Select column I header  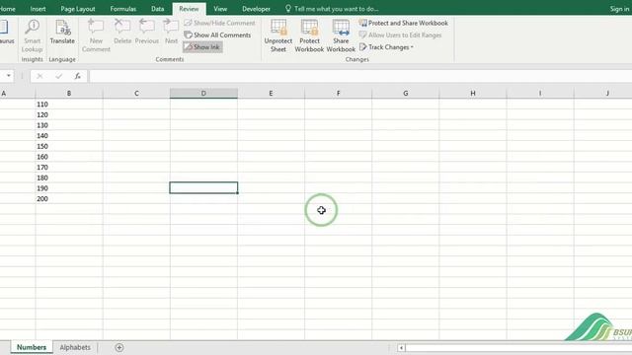pyautogui.click(x=540, y=94)
